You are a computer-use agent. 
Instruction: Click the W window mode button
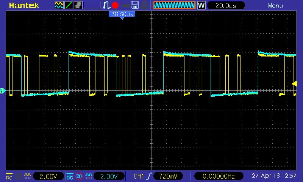[201, 5]
